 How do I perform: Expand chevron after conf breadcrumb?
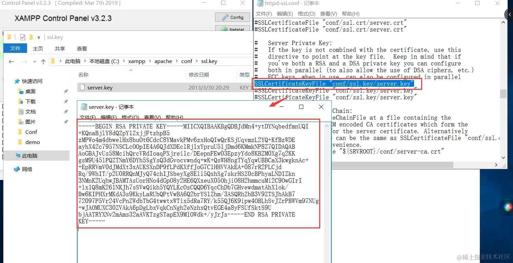click(x=197, y=61)
